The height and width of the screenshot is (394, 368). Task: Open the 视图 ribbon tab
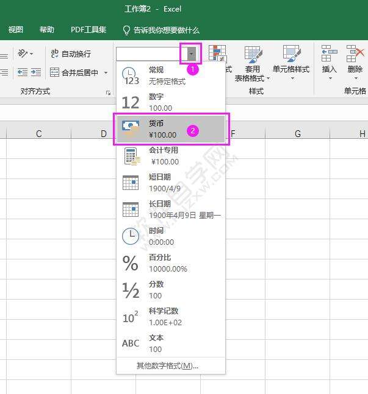pyautogui.click(x=16, y=30)
